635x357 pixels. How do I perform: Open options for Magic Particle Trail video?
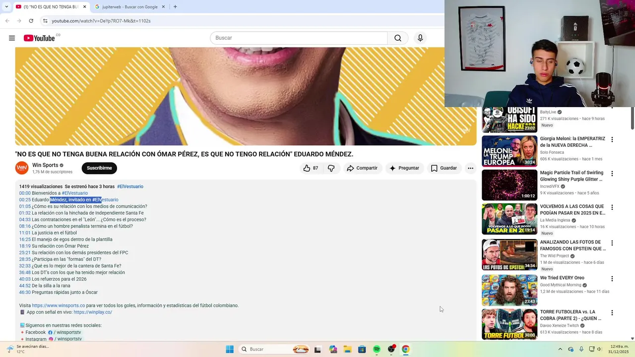click(x=612, y=174)
